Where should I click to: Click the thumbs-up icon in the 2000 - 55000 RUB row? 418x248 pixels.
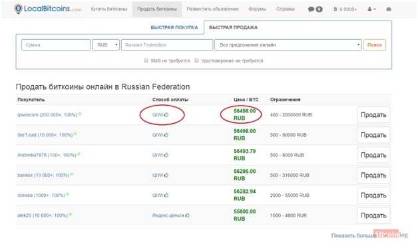pyautogui.click(x=166, y=195)
